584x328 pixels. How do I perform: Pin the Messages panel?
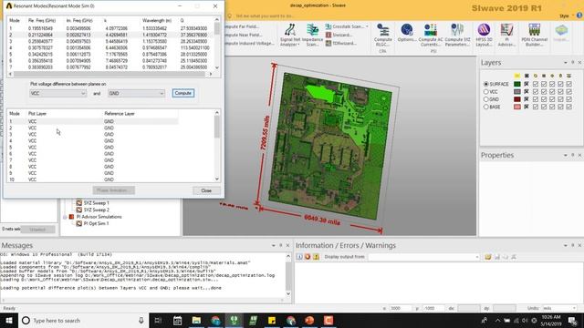pyautogui.click(x=281, y=245)
